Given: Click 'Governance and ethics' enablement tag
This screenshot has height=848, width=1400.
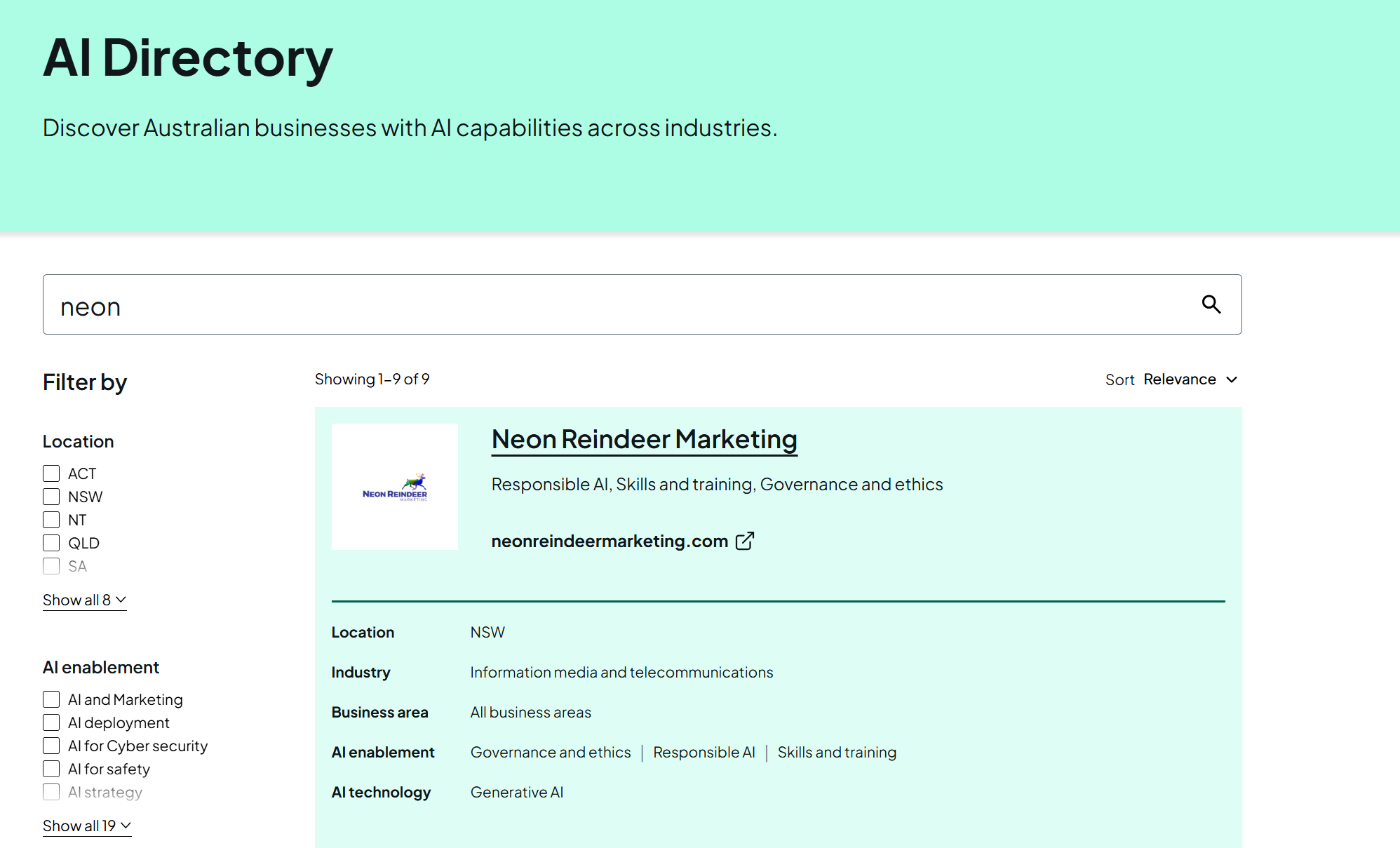Looking at the screenshot, I should pyautogui.click(x=551, y=753).
